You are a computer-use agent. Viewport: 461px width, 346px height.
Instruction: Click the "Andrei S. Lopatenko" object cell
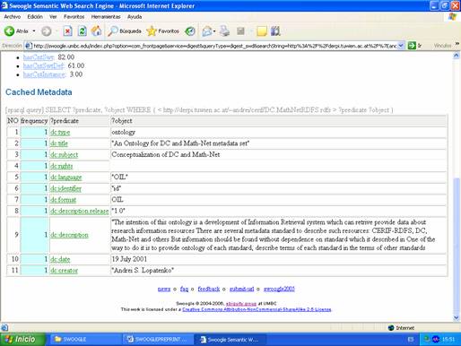(279, 271)
